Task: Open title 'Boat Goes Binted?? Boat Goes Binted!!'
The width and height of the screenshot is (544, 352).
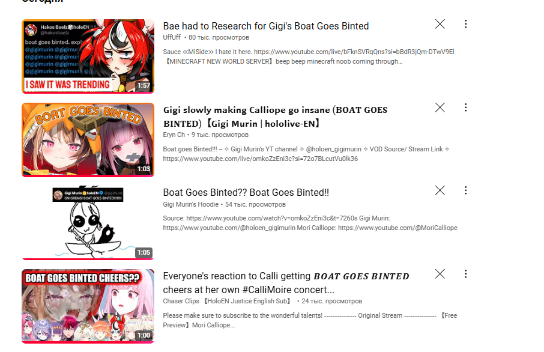Action: (x=246, y=193)
